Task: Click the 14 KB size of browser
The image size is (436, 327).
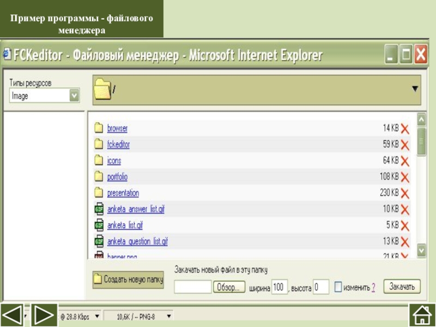Action: [391, 128]
